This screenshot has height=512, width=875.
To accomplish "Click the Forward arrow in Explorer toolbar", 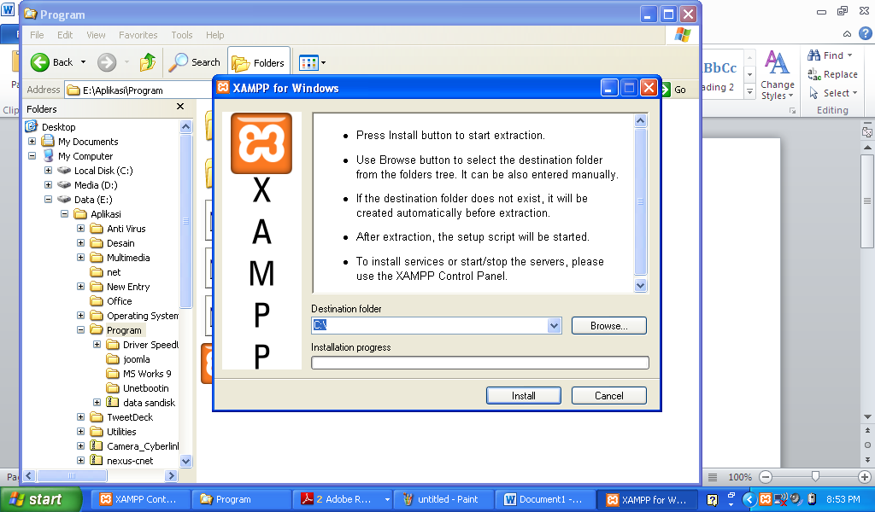I will [107, 62].
